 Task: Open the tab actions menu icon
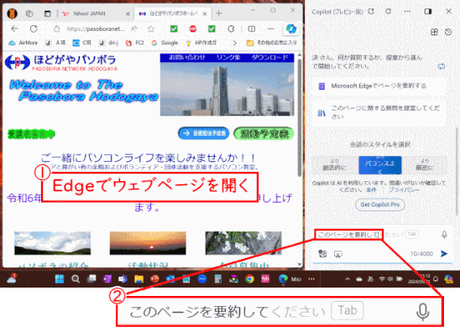(x=48, y=13)
